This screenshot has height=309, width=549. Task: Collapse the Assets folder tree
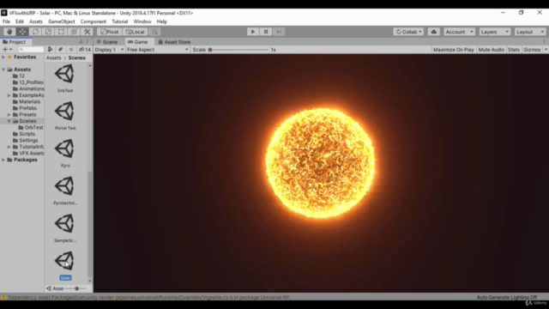pyautogui.click(x=3, y=70)
